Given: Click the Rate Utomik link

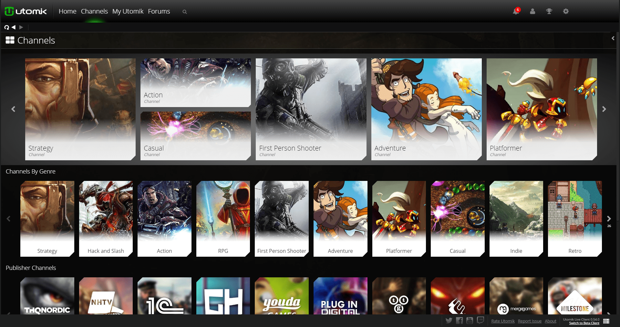Looking at the screenshot, I should coord(503,321).
